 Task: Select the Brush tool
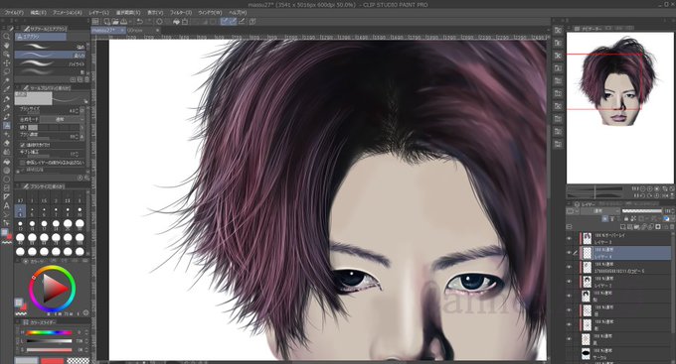[x=7, y=117]
